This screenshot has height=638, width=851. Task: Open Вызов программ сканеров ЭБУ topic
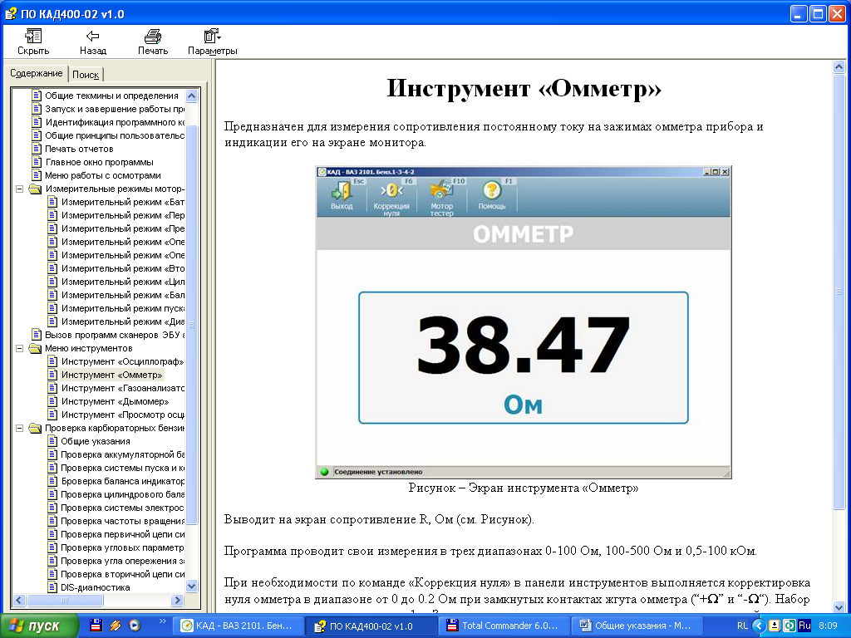coord(115,335)
